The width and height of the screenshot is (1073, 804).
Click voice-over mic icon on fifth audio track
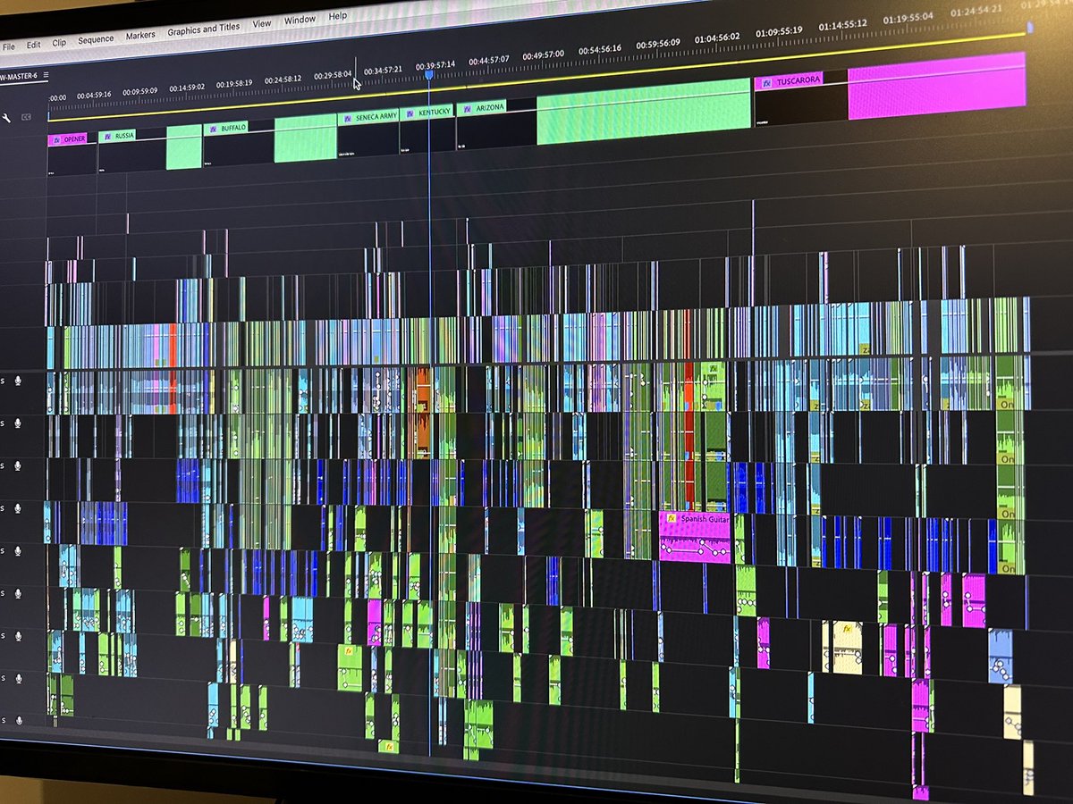coord(18,551)
